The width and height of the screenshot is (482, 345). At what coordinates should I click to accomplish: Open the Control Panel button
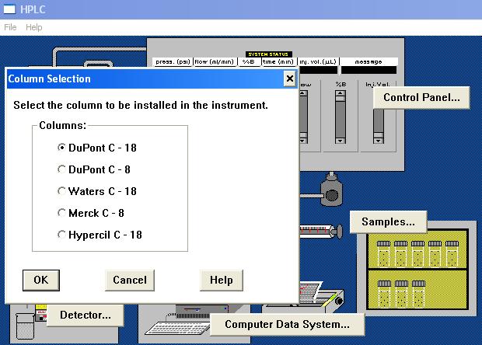click(x=421, y=98)
